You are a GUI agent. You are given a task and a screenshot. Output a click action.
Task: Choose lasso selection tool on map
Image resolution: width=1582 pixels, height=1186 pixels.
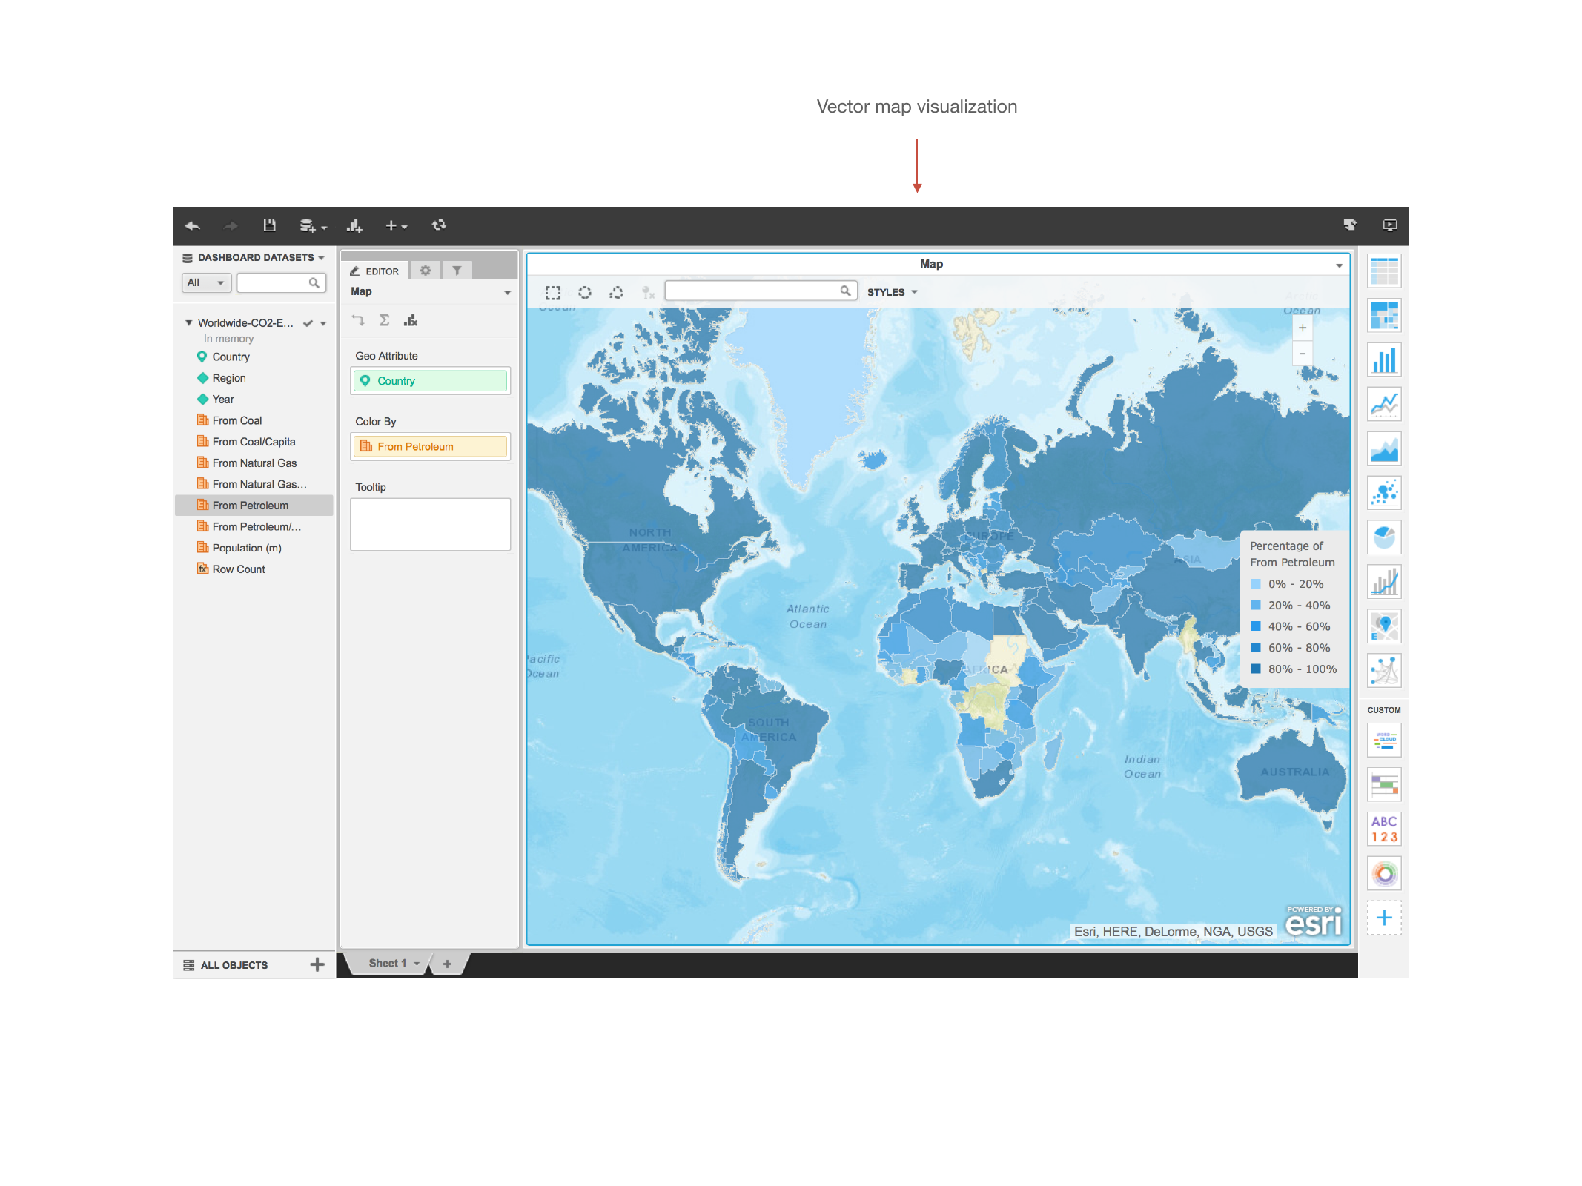(x=616, y=292)
